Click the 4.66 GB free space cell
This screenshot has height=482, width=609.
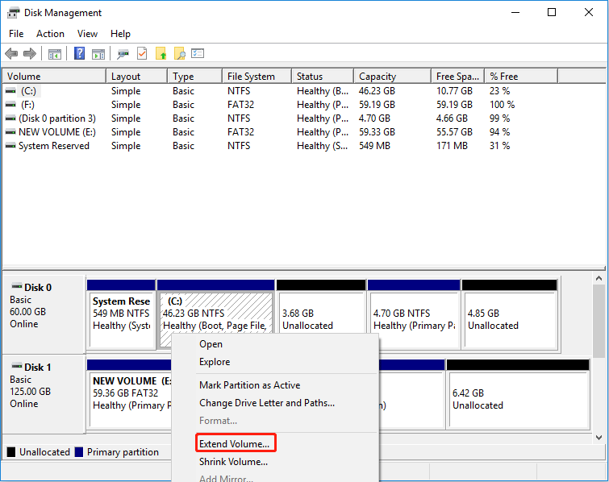click(452, 118)
